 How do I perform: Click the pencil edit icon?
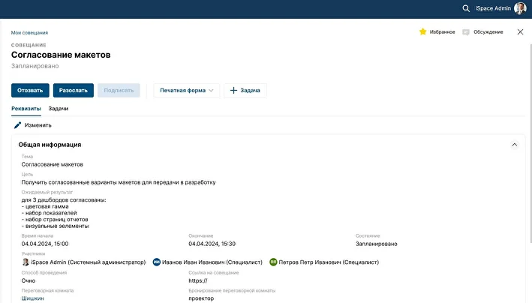click(18, 125)
